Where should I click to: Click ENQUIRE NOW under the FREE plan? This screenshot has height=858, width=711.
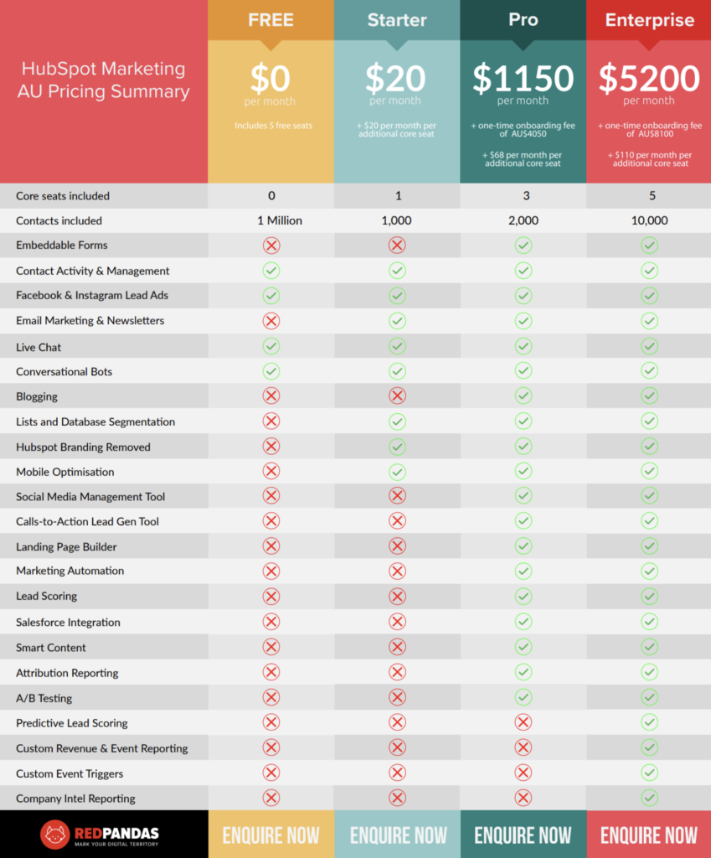click(270, 835)
